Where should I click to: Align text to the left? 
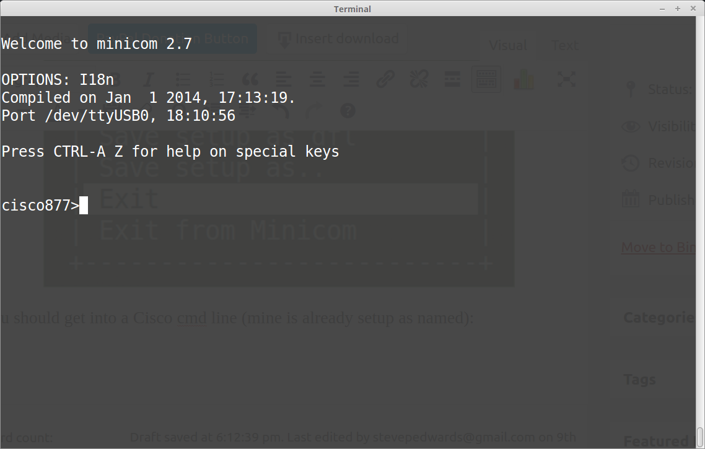tap(283, 79)
